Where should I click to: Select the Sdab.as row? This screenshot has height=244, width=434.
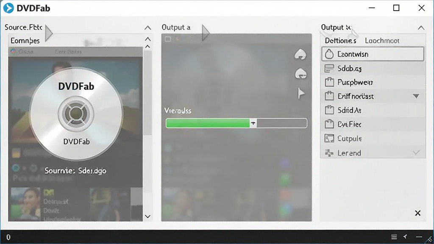(373, 68)
